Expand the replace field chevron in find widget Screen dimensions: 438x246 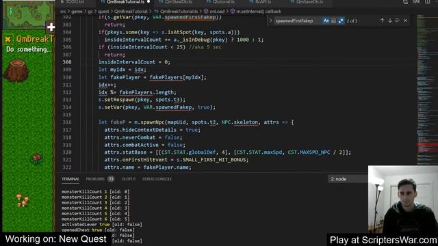(271, 20)
